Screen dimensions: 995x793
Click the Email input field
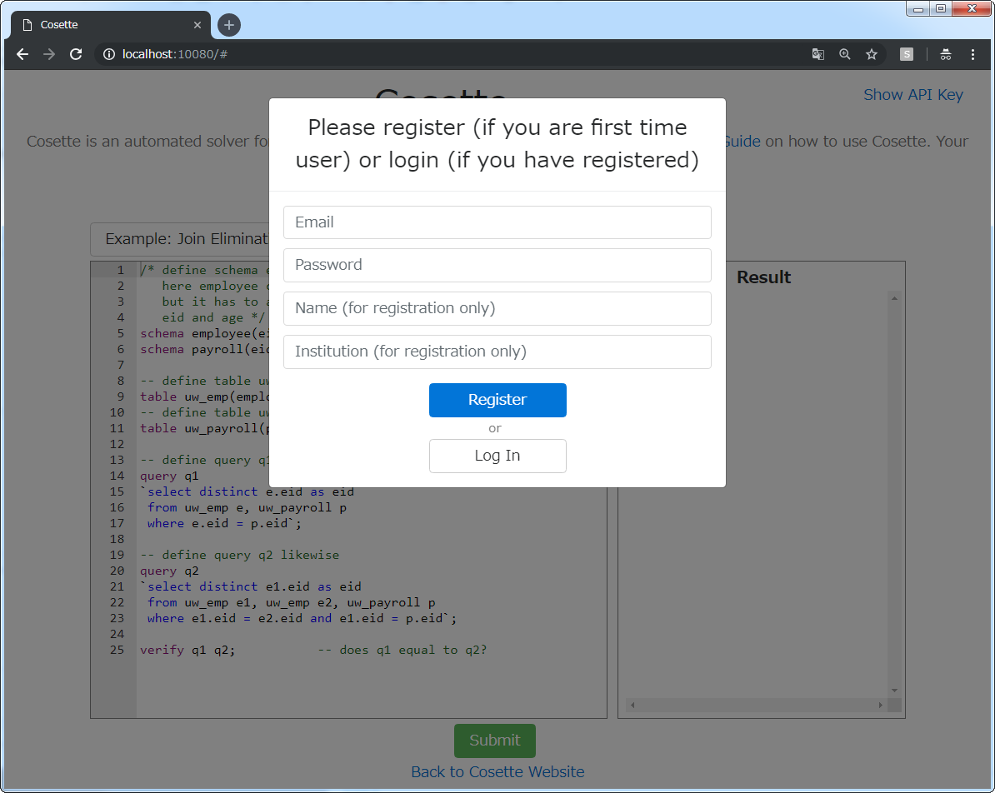(497, 222)
